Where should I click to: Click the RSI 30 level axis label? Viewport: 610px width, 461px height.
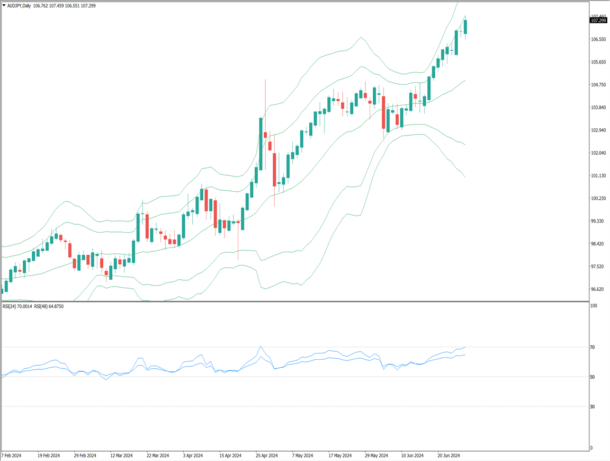593,406
